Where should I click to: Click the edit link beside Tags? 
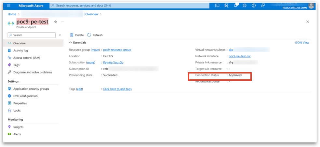coord(79,89)
